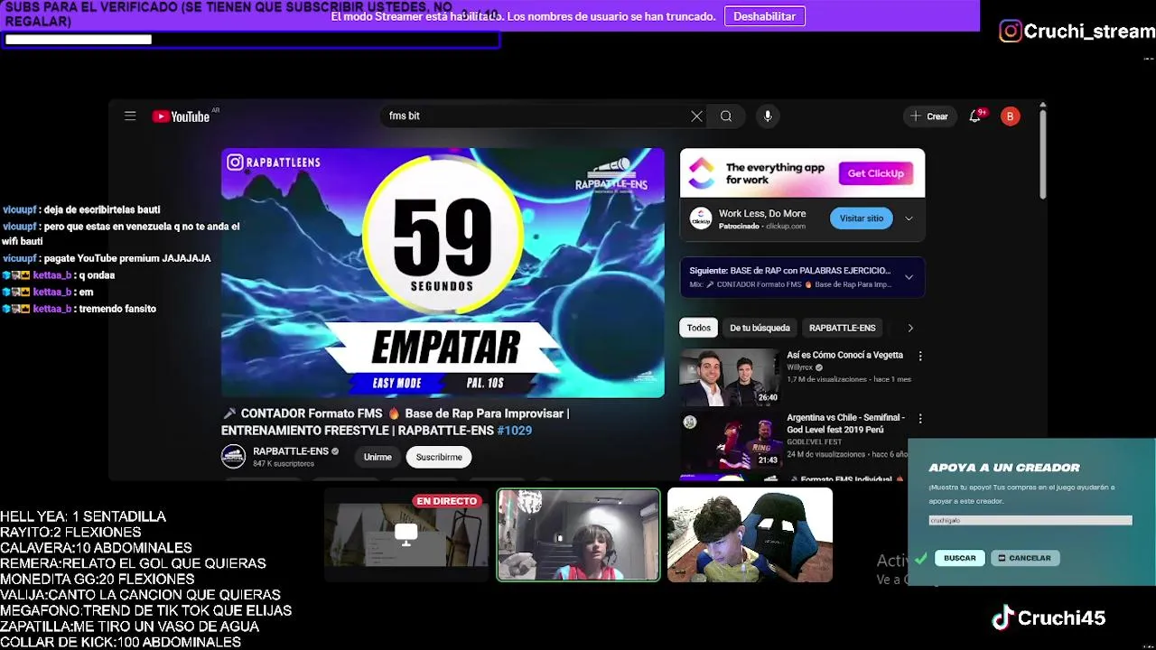
Task: Open options for Vegetta video
Action: [x=919, y=356]
